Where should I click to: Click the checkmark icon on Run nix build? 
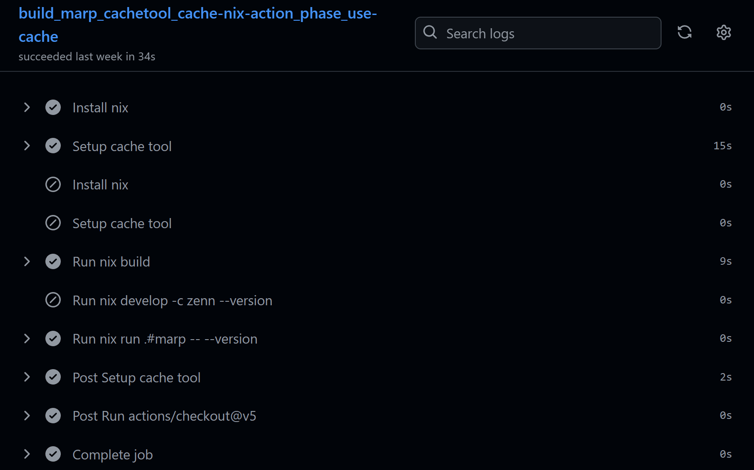pyautogui.click(x=53, y=261)
